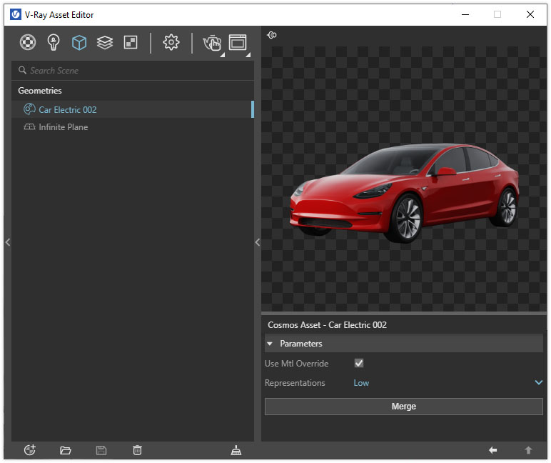Select the Geometries cube icon
This screenshot has width=551, height=463.
point(79,43)
